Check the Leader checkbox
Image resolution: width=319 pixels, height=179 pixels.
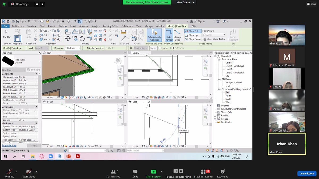tap(160, 48)
